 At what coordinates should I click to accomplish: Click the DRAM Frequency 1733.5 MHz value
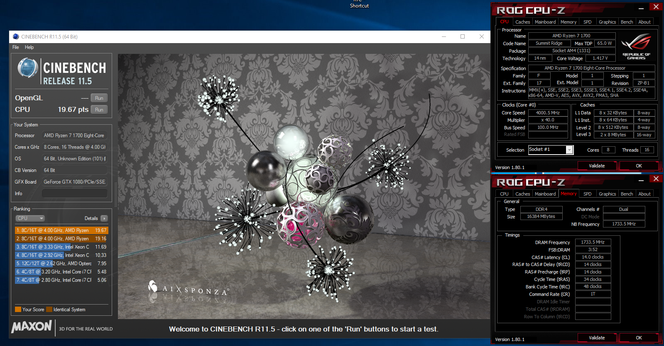point(593,242)
